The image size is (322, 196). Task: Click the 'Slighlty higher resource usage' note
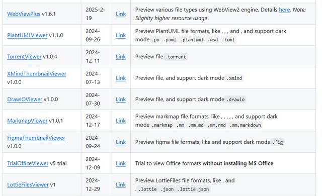tap(171, 18)
